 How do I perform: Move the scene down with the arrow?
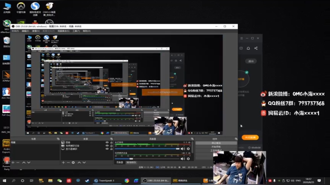(x=29, y=163)
